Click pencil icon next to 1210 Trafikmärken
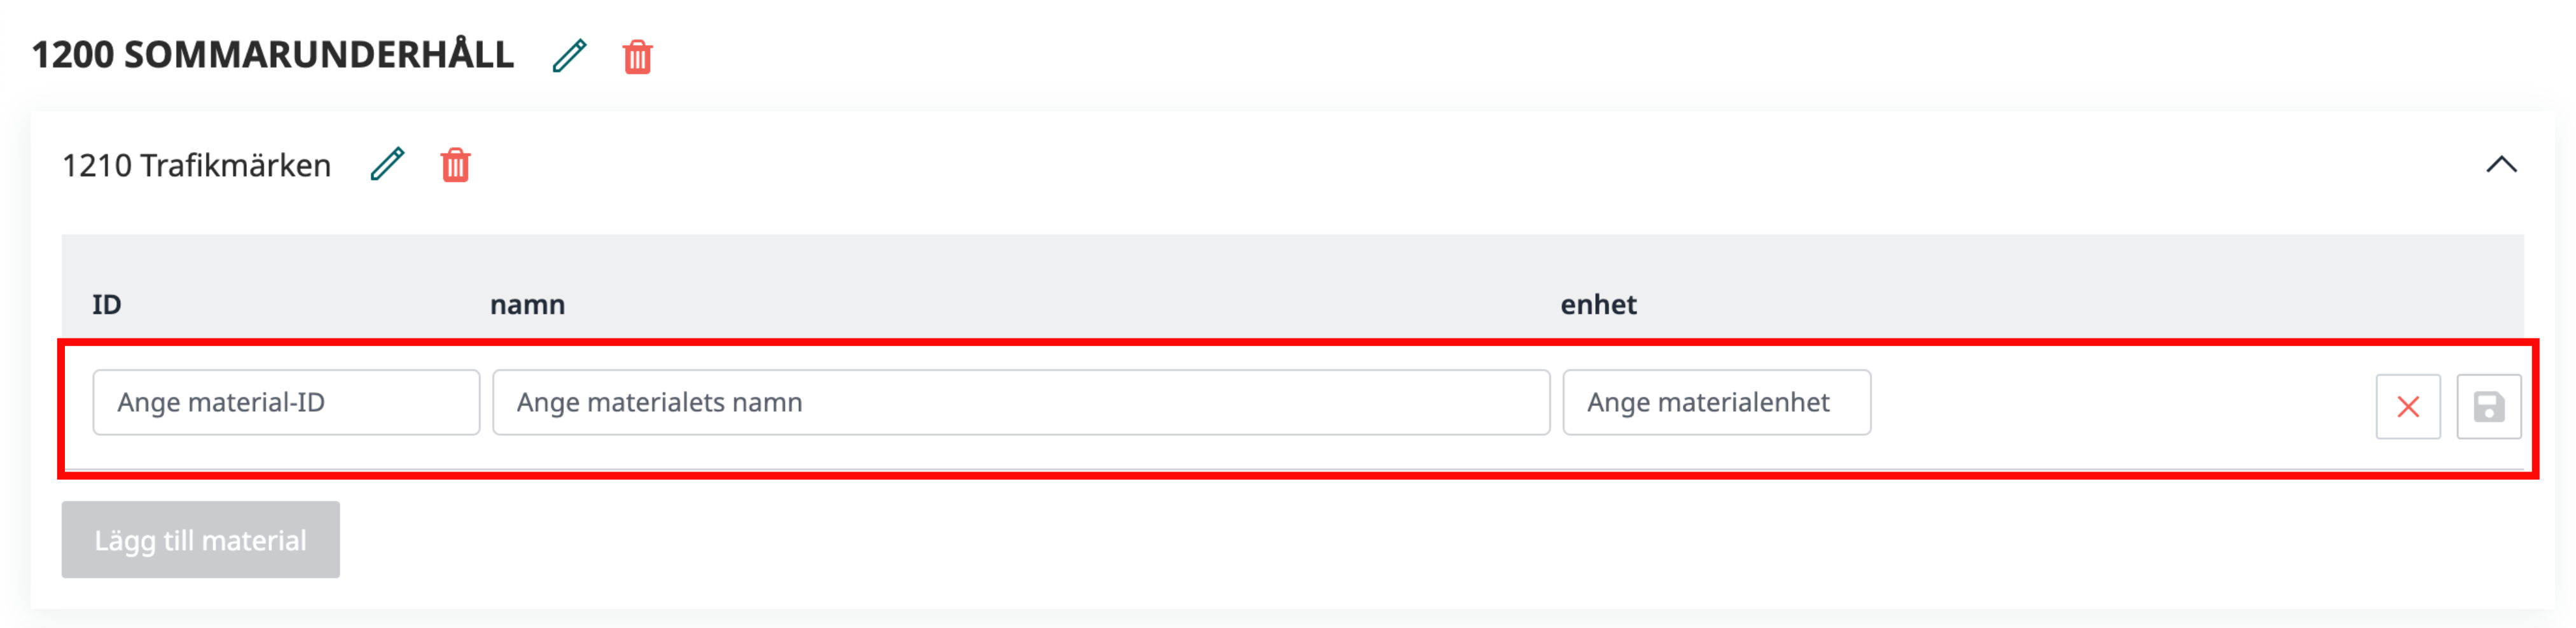Viewport: 2576px width, 628px height. click(387, 164)
